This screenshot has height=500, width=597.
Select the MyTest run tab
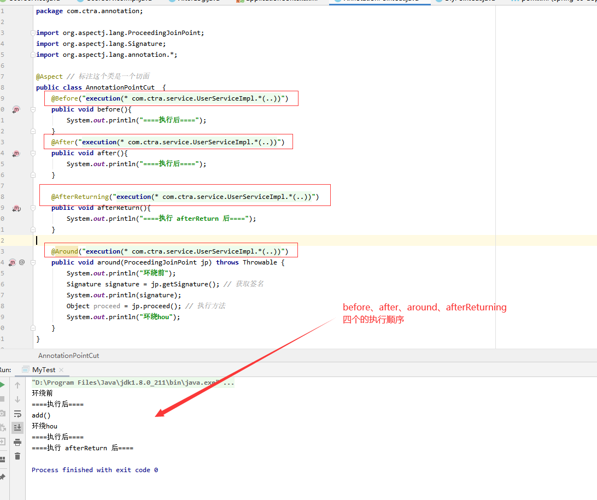tap(43, 370)
